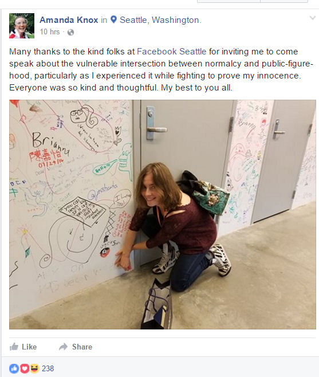319x377 pixels.
Task: Like the post via Like label
Action: (29, 347)
